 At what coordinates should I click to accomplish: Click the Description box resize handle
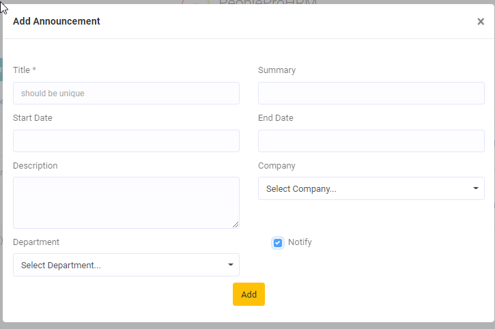(x=236, y=225)
